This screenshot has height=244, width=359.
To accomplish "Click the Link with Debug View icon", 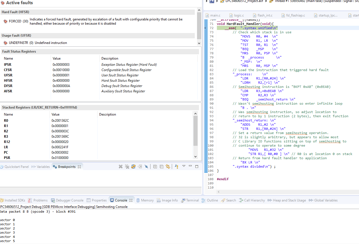I will point(168,166).
